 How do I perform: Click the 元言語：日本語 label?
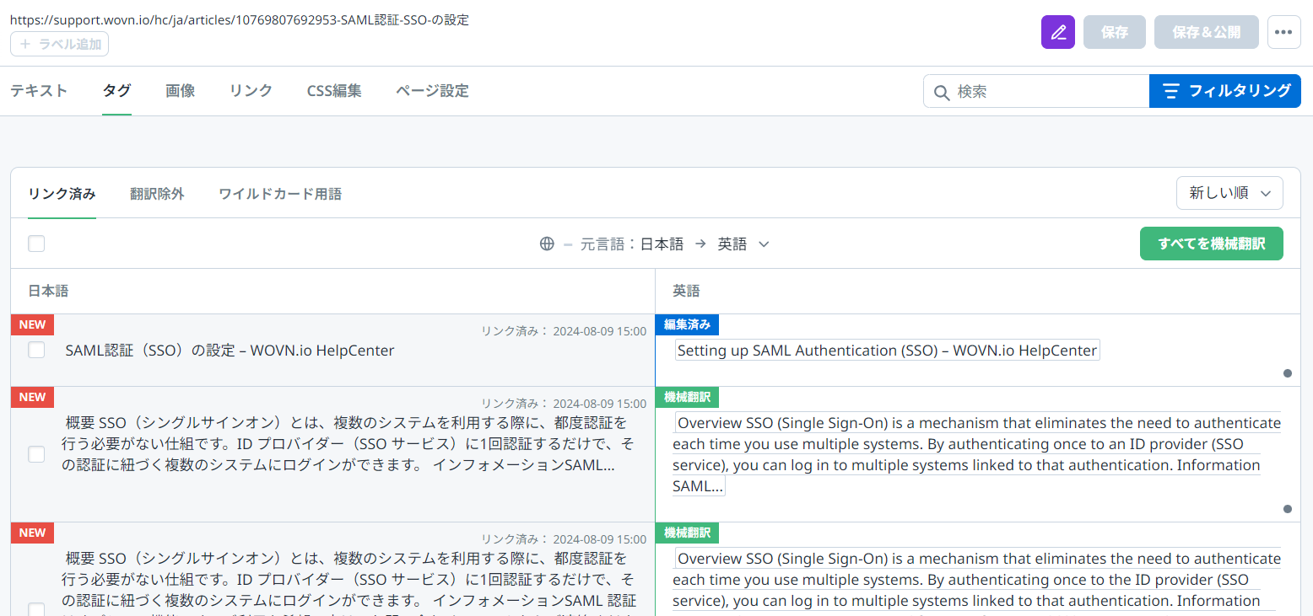point(632,244)
